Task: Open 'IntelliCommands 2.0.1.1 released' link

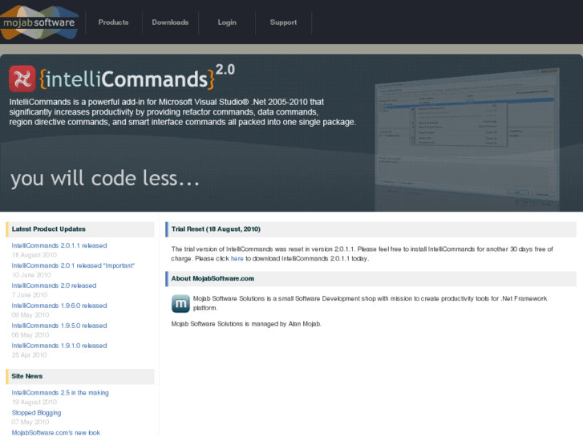Action: tap(59, 245)
